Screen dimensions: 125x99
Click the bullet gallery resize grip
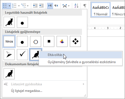tap(85, 95)
